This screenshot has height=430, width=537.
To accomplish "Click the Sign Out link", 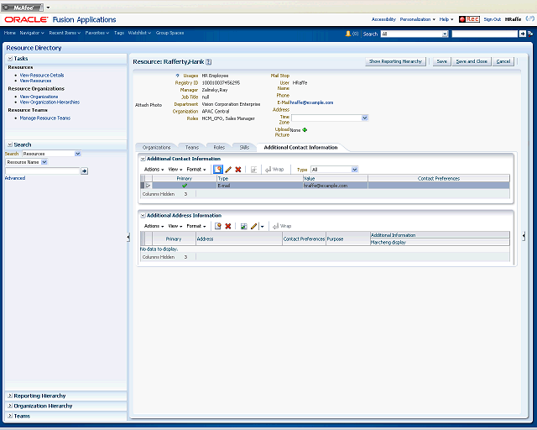I will click(x=493, y=19).
